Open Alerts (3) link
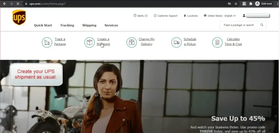 tap(140, 16)
